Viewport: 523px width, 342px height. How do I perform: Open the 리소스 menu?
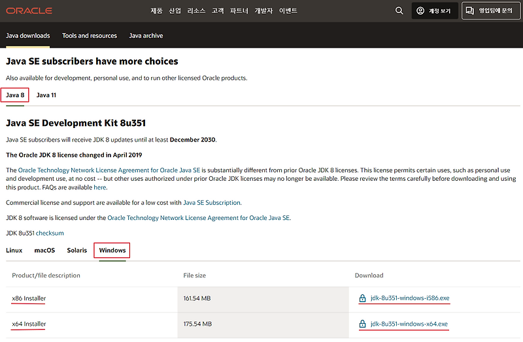coord(196,11)
